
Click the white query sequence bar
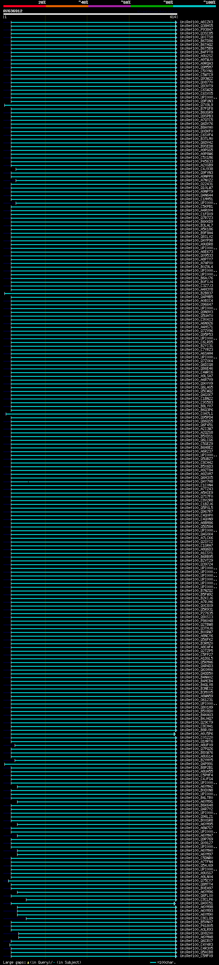click(90, 14)
